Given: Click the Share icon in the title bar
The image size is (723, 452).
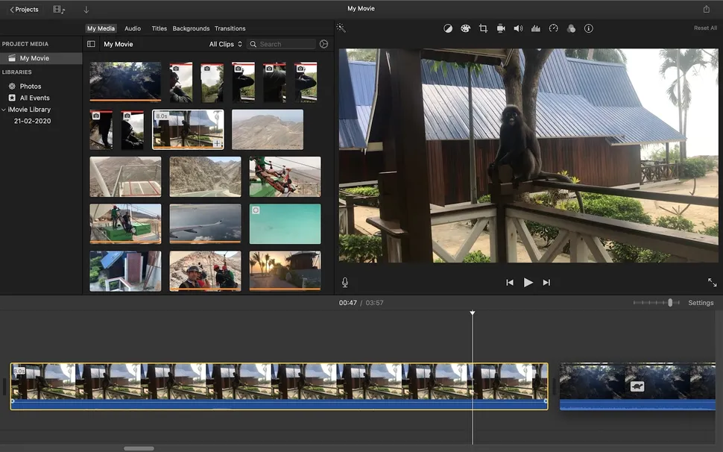Looking at the screenshot, I should coord(706,9).
